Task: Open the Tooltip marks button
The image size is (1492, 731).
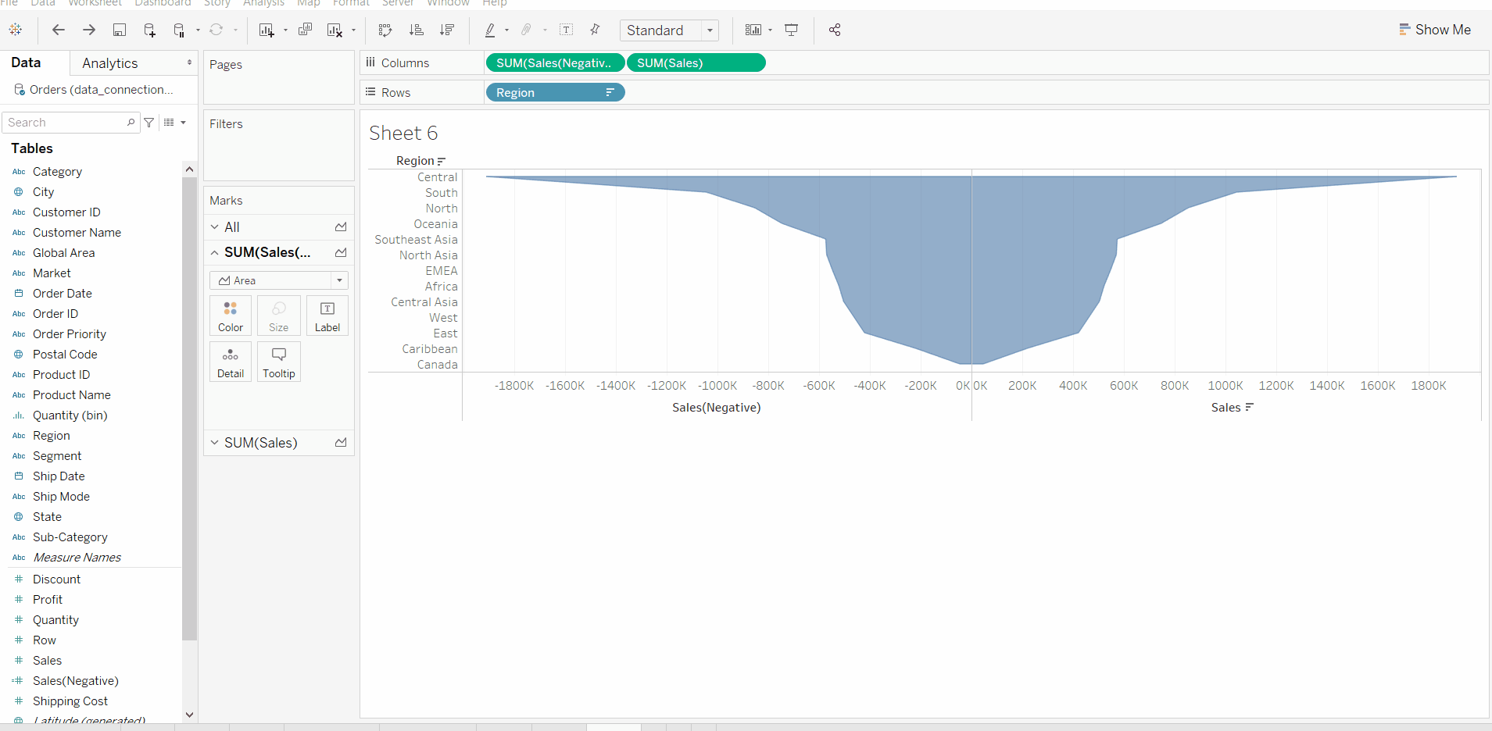Action: tap(279, 362)
